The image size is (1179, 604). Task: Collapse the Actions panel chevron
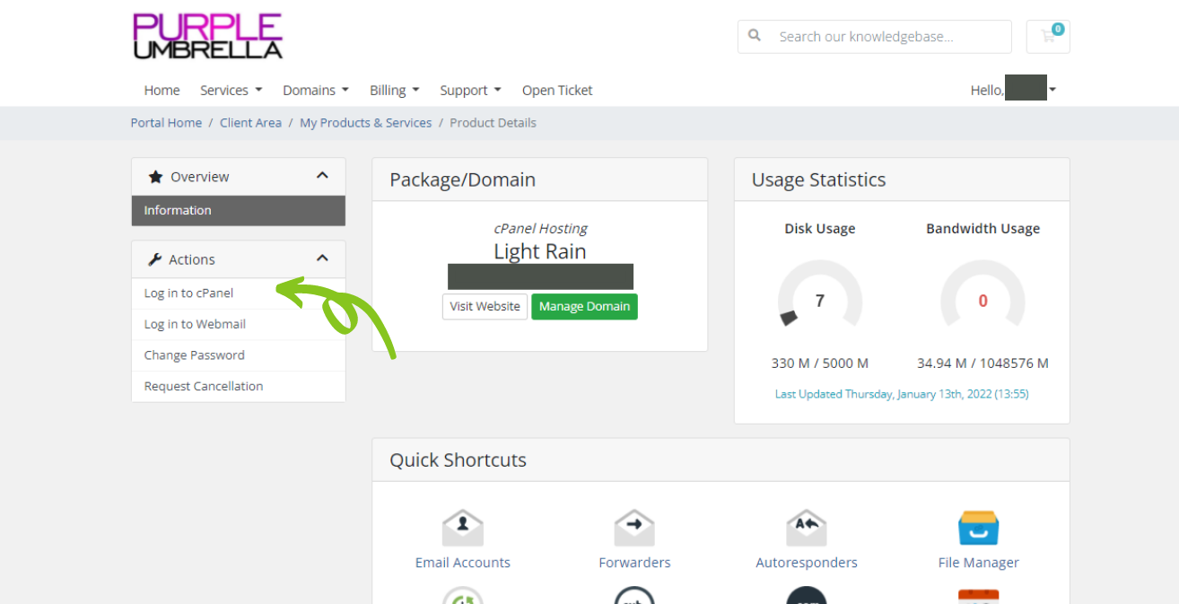point(322,258)
